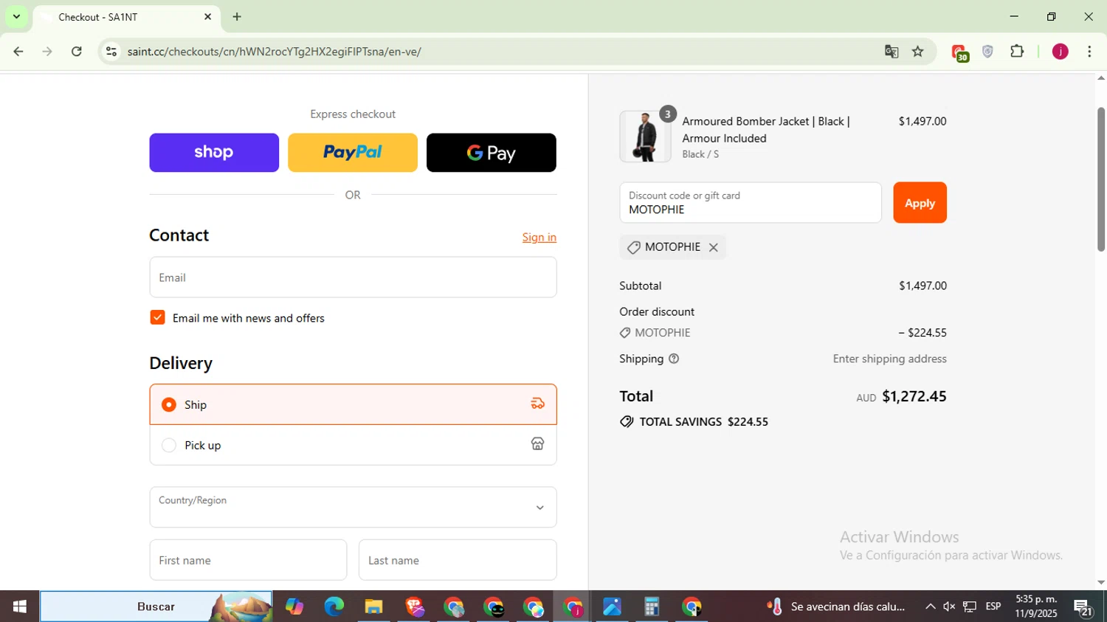Open the notification center icon
Screen dimensions: 1107x622
1083,607
